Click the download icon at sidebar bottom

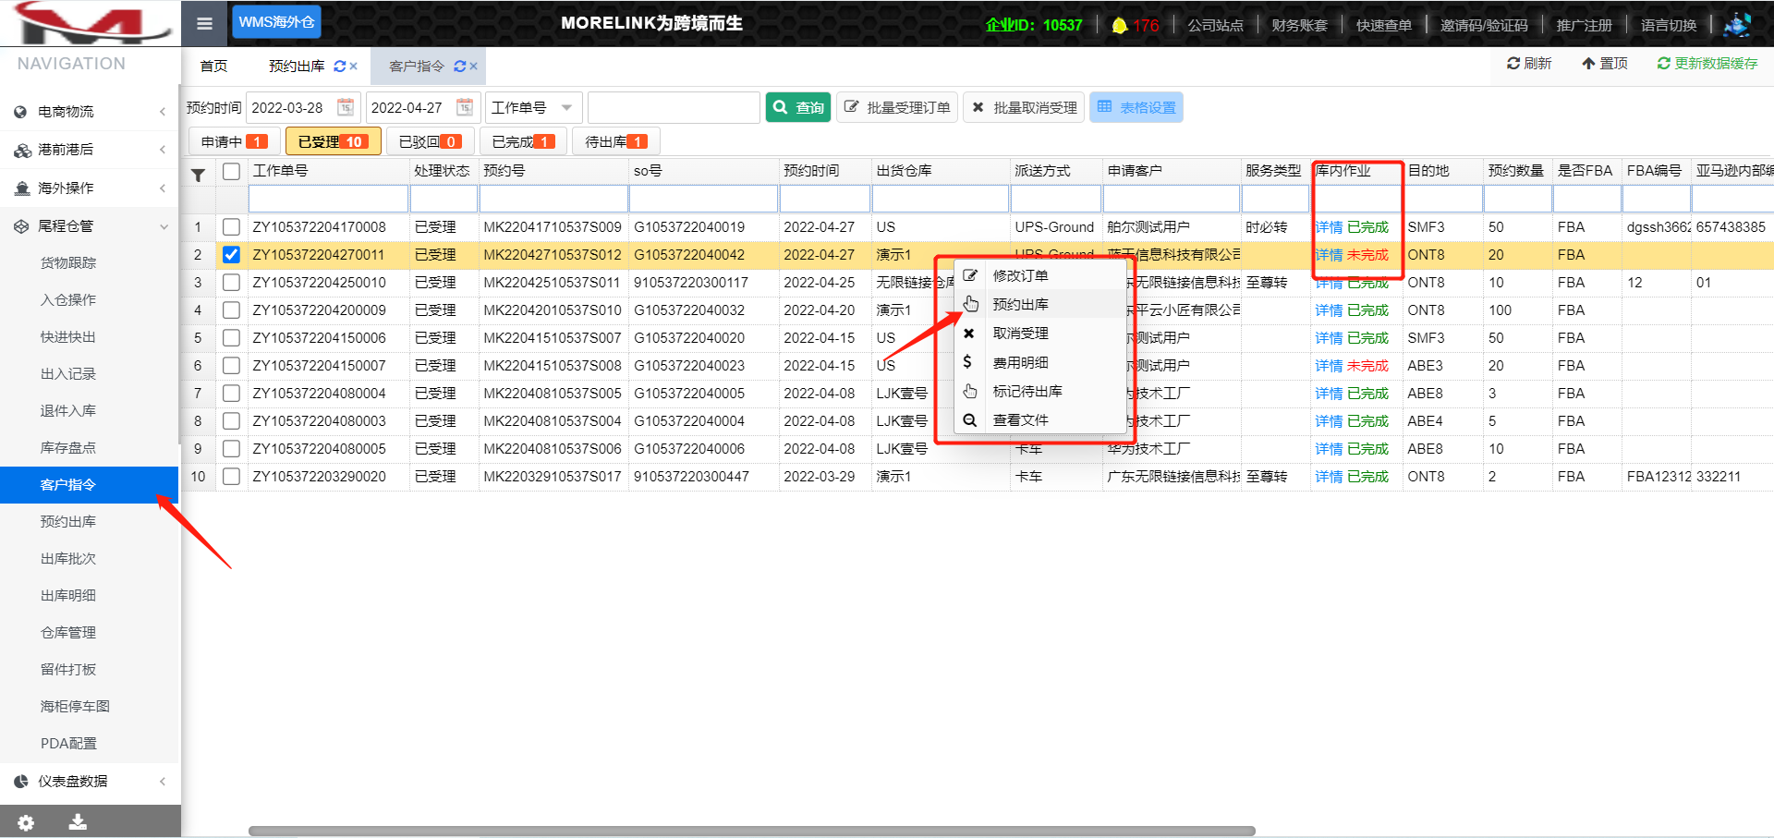pyautogui.click(x=78, y=821)
